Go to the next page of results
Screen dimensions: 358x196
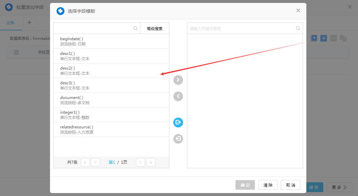[141, 162]
